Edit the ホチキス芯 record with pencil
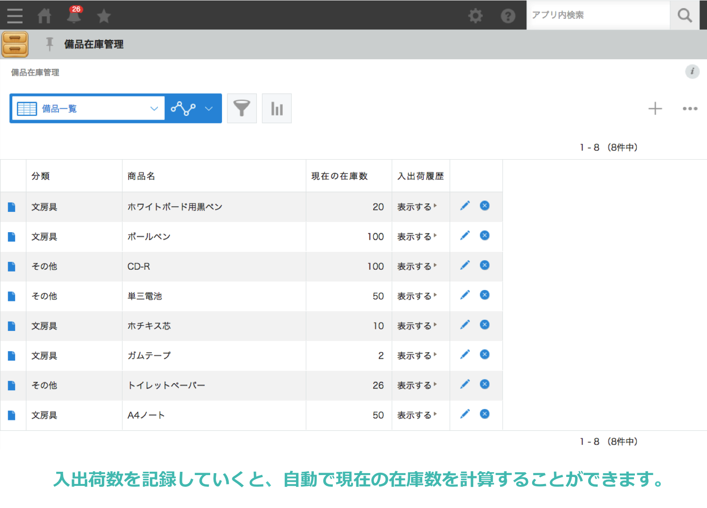This screenshot has height=508, width=707. tap(465, 324)
